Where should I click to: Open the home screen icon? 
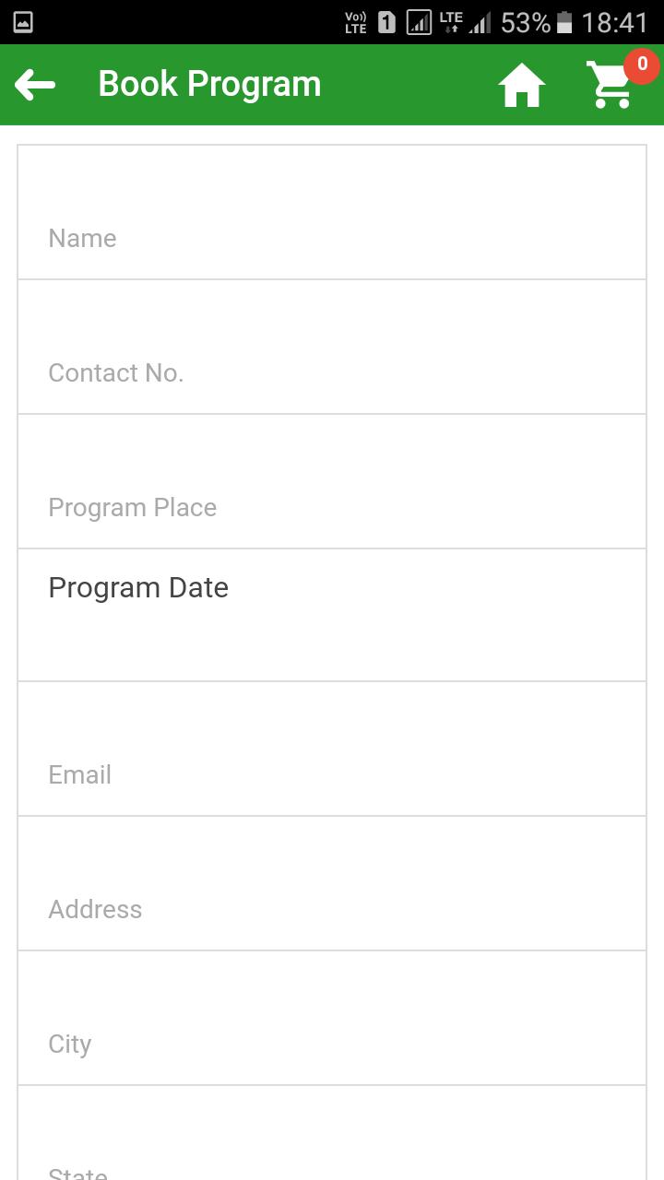tap(521, 86)
